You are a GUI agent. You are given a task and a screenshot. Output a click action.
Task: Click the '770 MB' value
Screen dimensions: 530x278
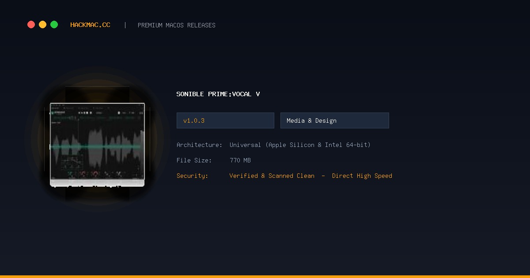click(x=240, y=160)
